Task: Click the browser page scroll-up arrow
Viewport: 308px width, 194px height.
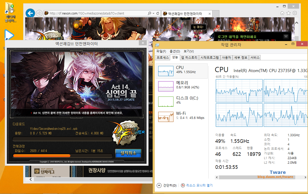Action: coord(297,23)
